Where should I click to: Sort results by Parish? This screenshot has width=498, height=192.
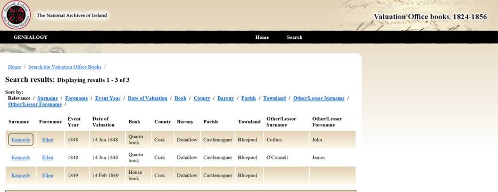(248, 98)
